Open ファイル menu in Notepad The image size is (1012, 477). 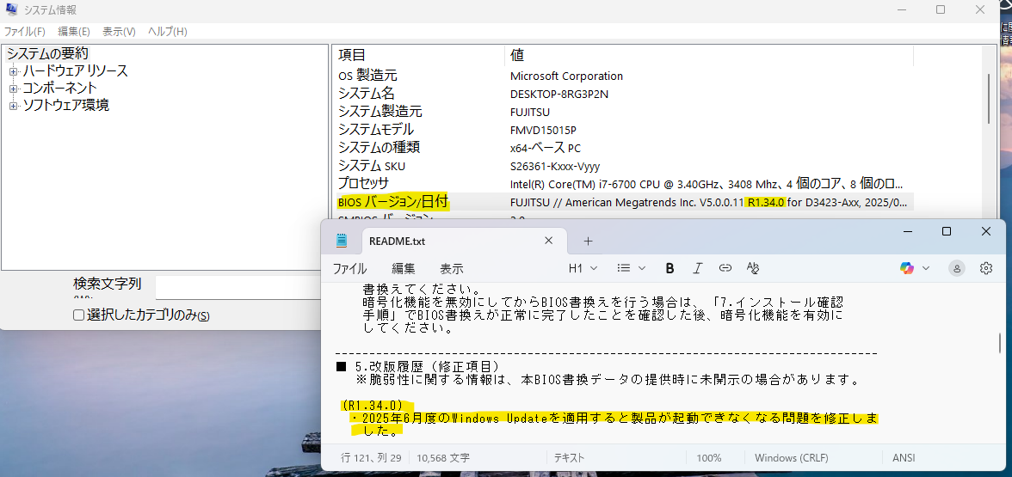(349, 268)
